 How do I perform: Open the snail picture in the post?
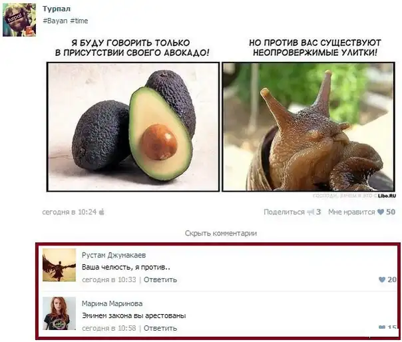[309, 127]
